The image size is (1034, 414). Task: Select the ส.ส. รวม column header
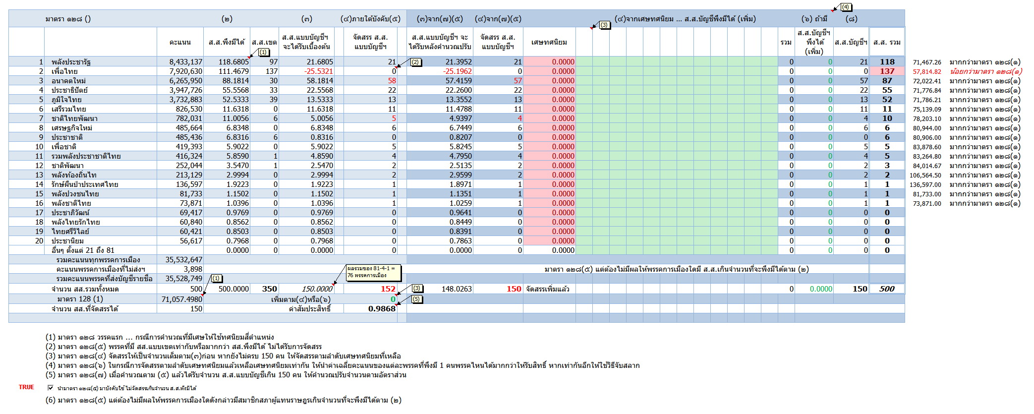click(887, 42)
